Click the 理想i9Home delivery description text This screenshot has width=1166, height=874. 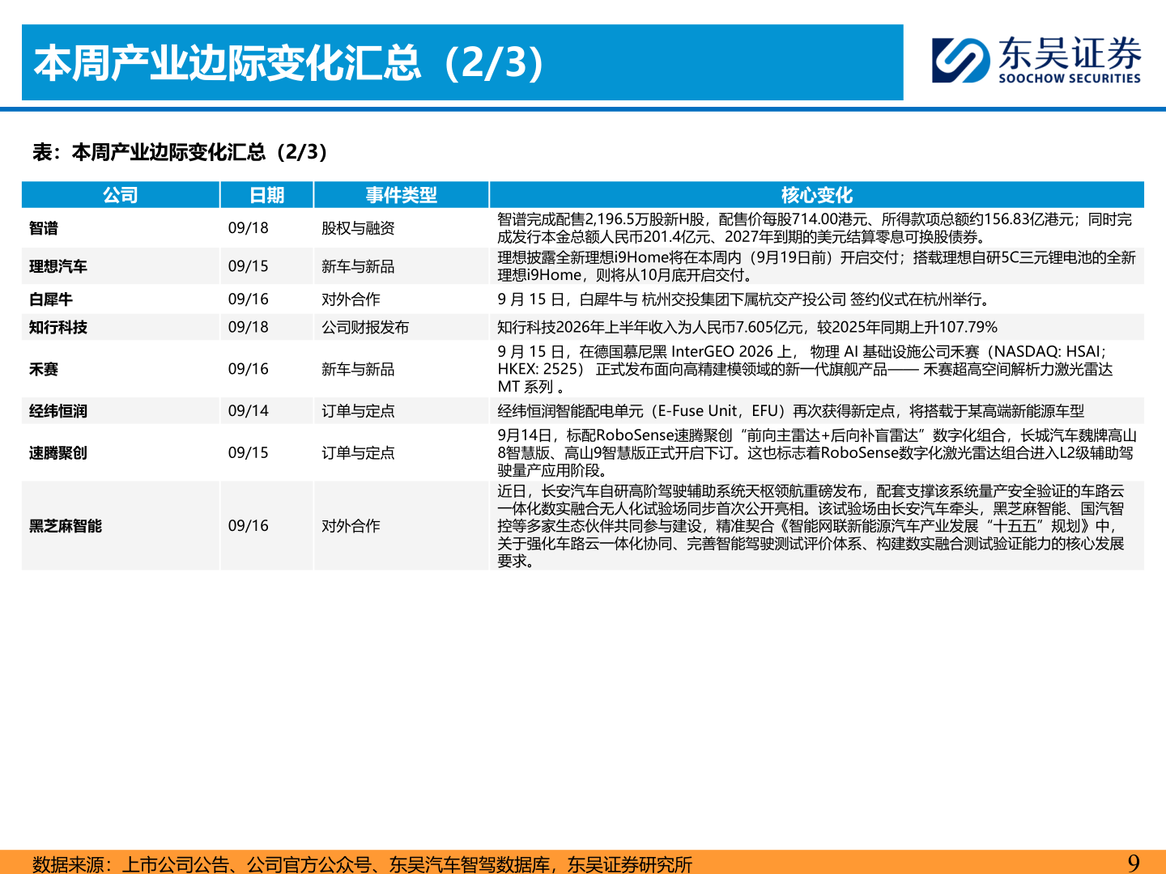click(x=816, y=266)
